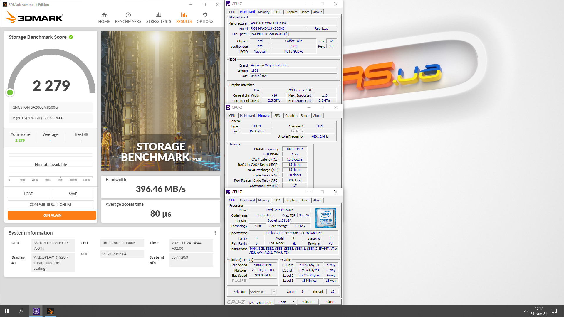The height and width of the screenshot is (317, 564).
Task: Click the NVIDIA GeForce GTX 750 Ti entry
Action: (53, 246)
